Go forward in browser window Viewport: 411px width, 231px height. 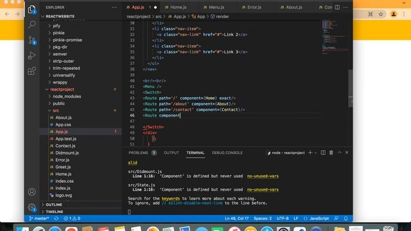[17, 14]
